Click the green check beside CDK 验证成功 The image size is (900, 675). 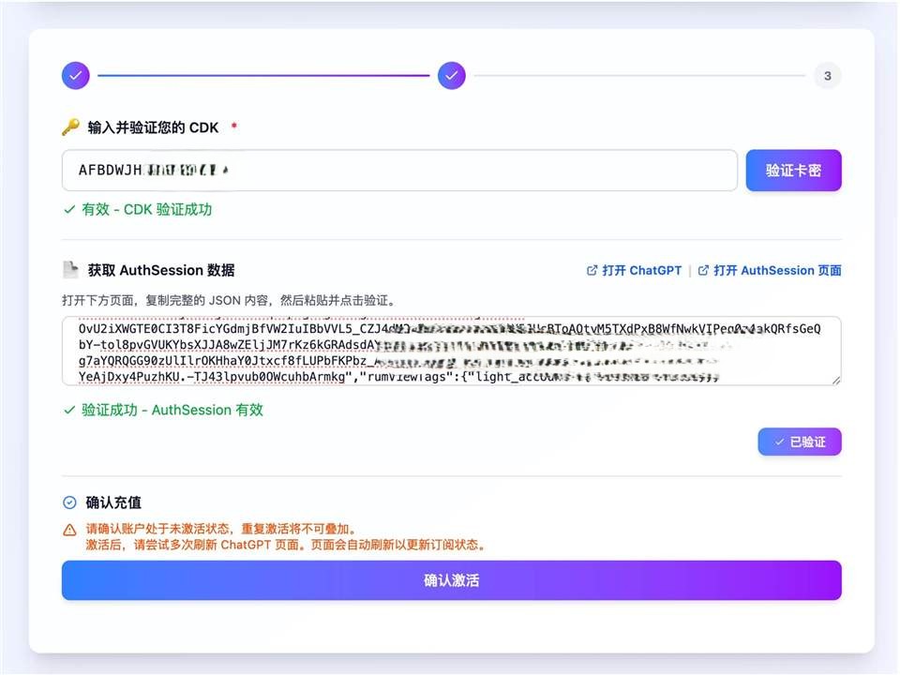point(69,210)
